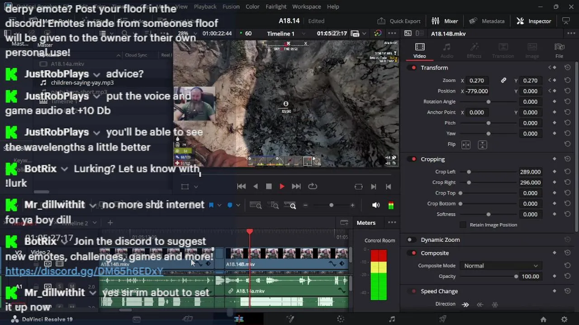The image size is (579, 325).
Task: Check Retain Image Position checkbox
Action: (463, 225)
